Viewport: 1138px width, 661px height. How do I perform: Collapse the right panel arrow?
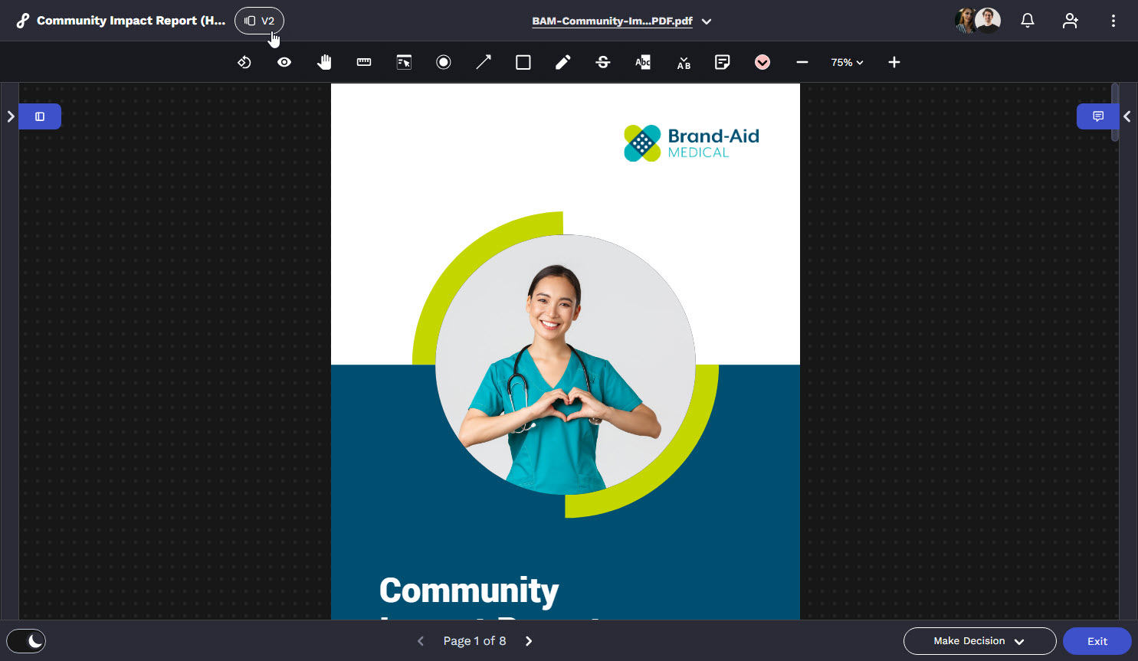coord(1127,116)
